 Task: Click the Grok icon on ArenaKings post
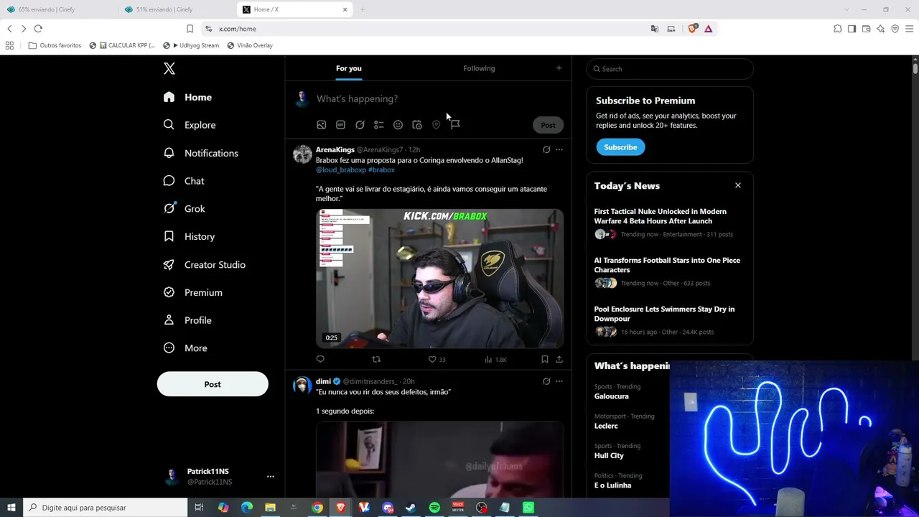(x=546, y=150)
